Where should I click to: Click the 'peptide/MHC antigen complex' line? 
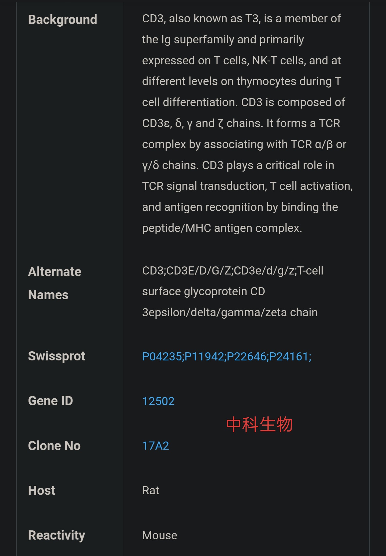coord(222,228)
